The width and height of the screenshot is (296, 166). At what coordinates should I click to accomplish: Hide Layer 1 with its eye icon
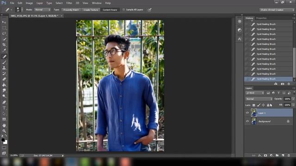click(x=247, y=113)
